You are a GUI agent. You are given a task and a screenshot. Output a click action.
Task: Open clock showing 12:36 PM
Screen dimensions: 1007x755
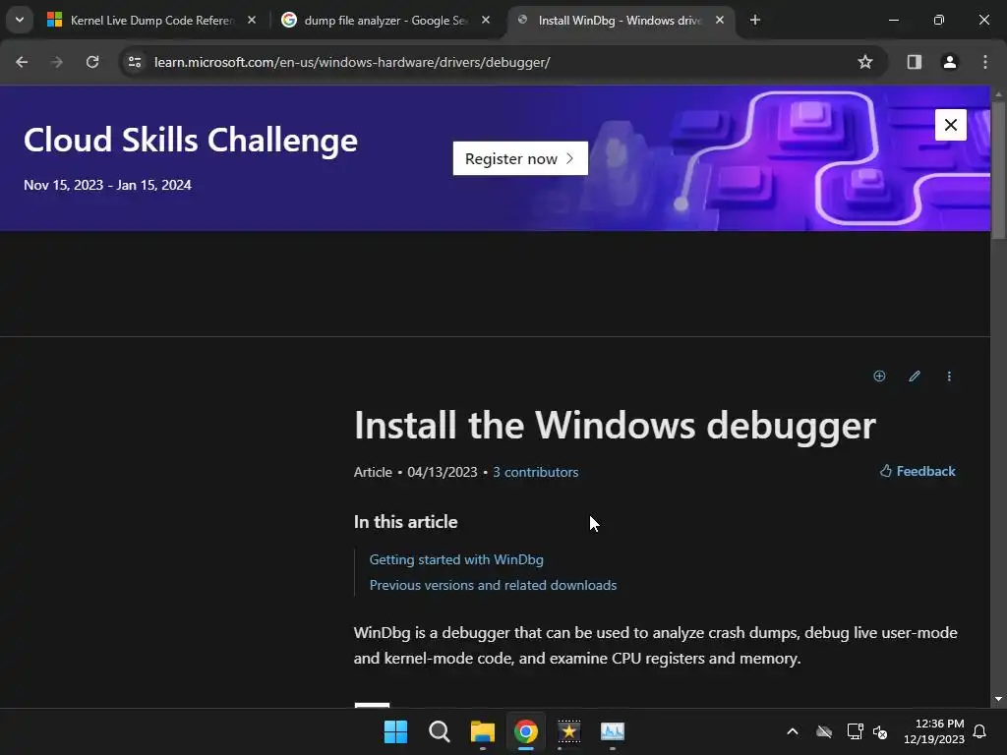click(x=934, y=731)
